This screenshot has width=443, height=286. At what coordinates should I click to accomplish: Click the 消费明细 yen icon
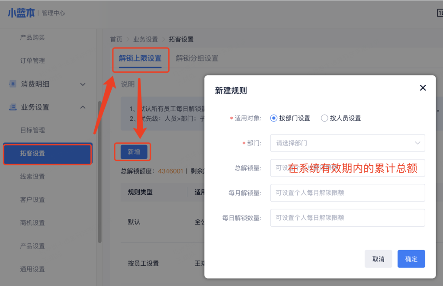[x=13, y=84]
